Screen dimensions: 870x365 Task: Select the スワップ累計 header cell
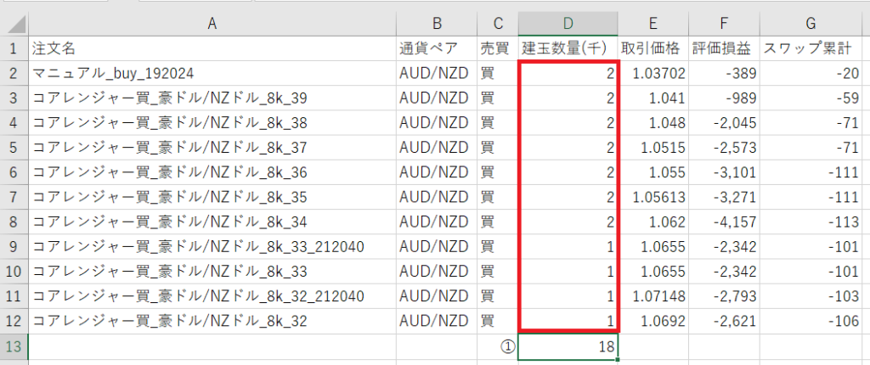[x=813, y=48]
